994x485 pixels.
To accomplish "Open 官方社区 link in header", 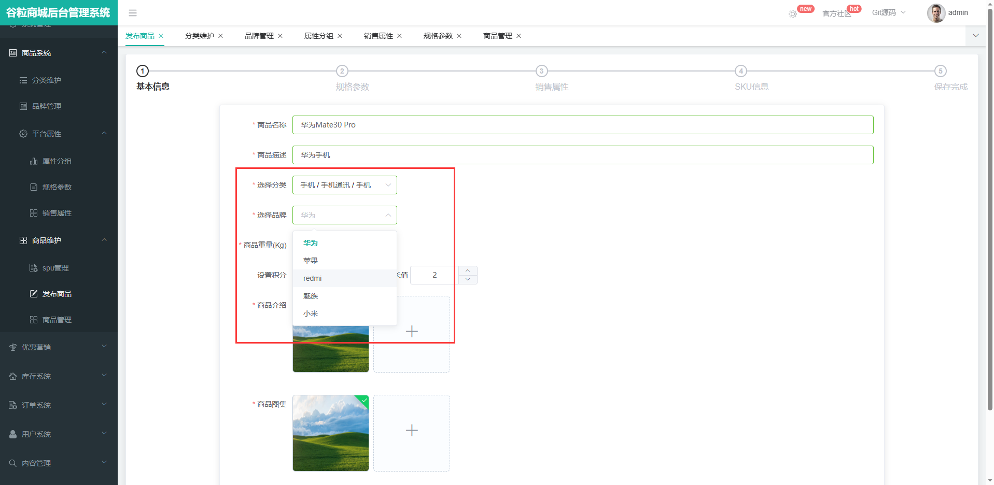I will pos(836,13).
